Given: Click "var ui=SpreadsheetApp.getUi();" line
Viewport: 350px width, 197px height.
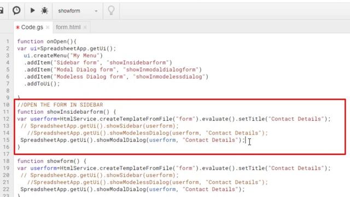Looking at the screenshot, I should (x=67, y=49).
